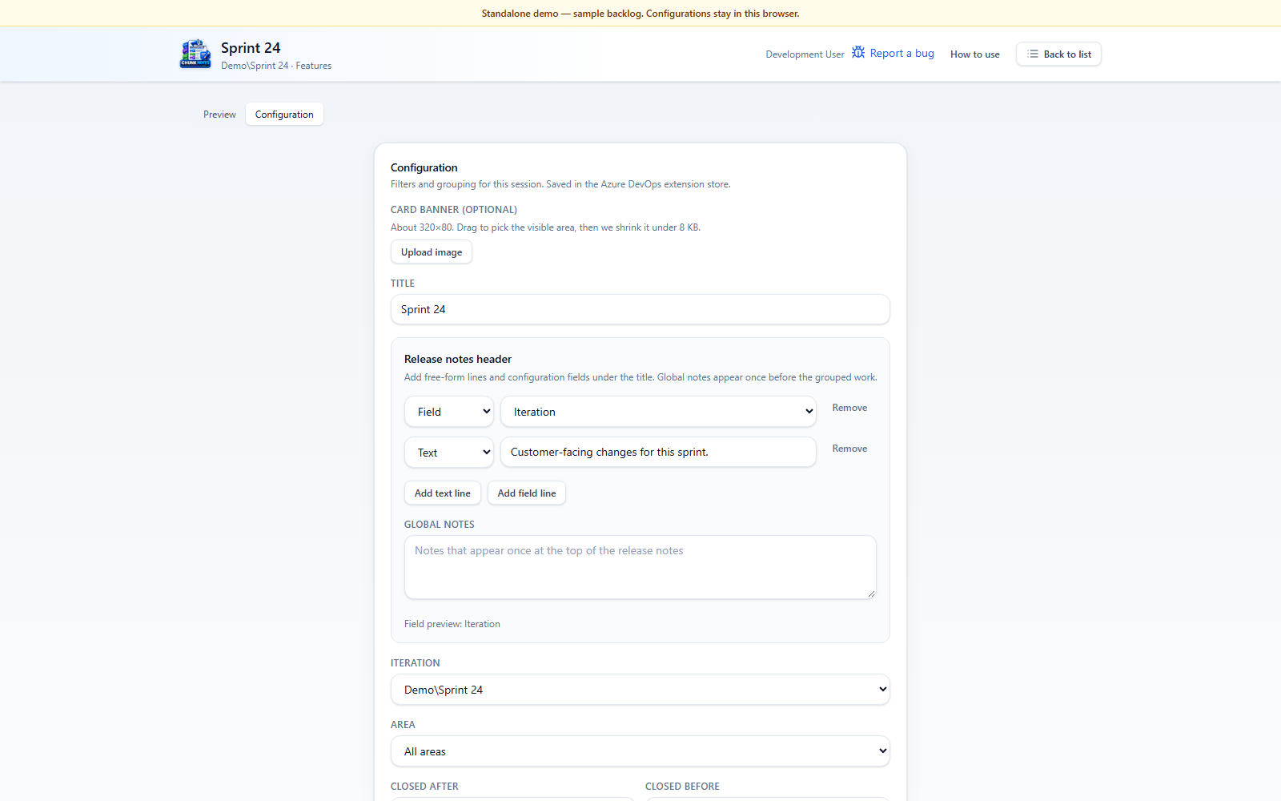
Task: Click the Standalone demo banner text
Action: click(640, 14)
